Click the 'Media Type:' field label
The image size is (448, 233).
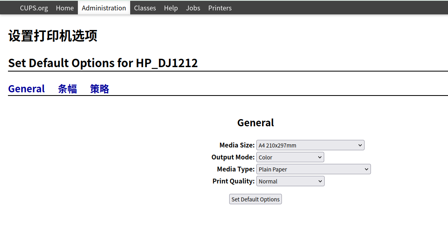point(236,169)
